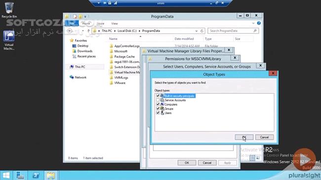Select the AppControllerLogs folder icon
321x180 pixels.
[x=111, y=46]
